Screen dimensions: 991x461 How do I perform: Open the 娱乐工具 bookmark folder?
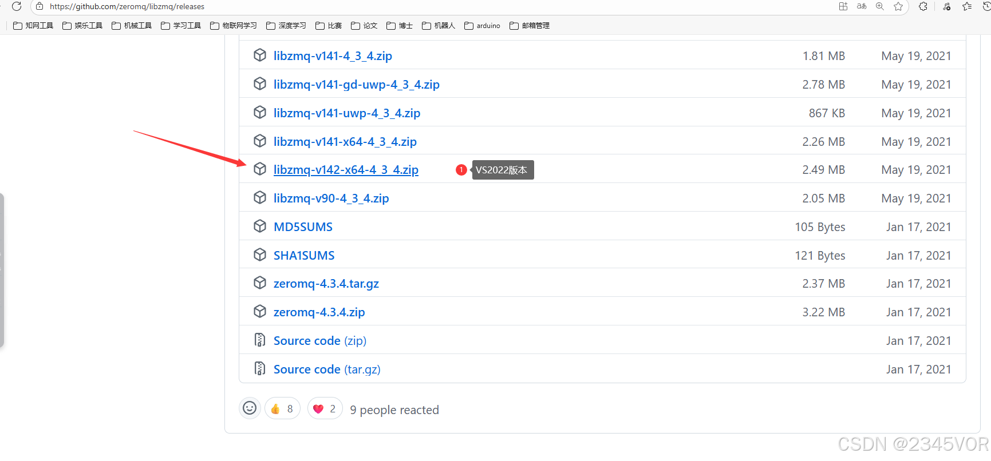coord(82,26)
